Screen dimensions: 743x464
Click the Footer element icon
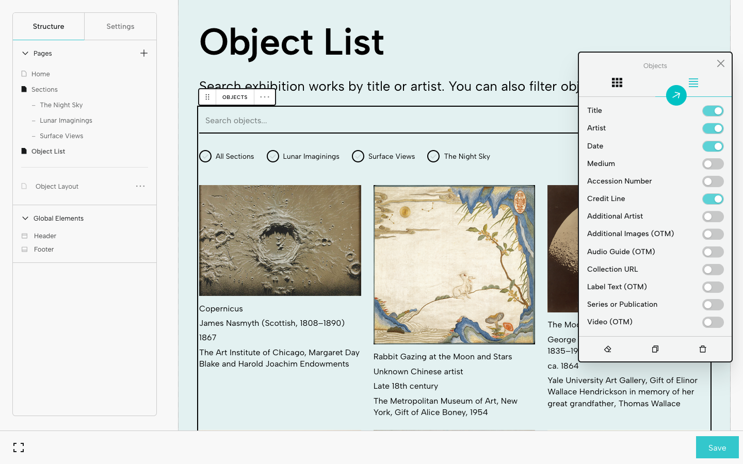(x=24, y=249)
